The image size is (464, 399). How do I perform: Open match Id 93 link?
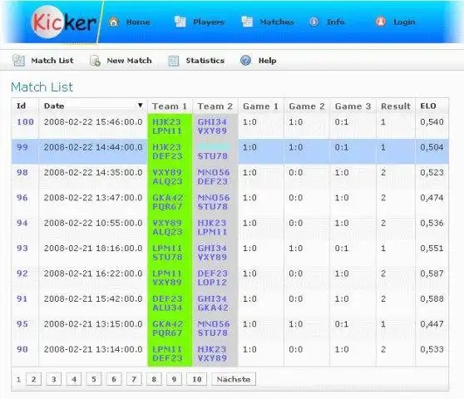pos(22,249)
